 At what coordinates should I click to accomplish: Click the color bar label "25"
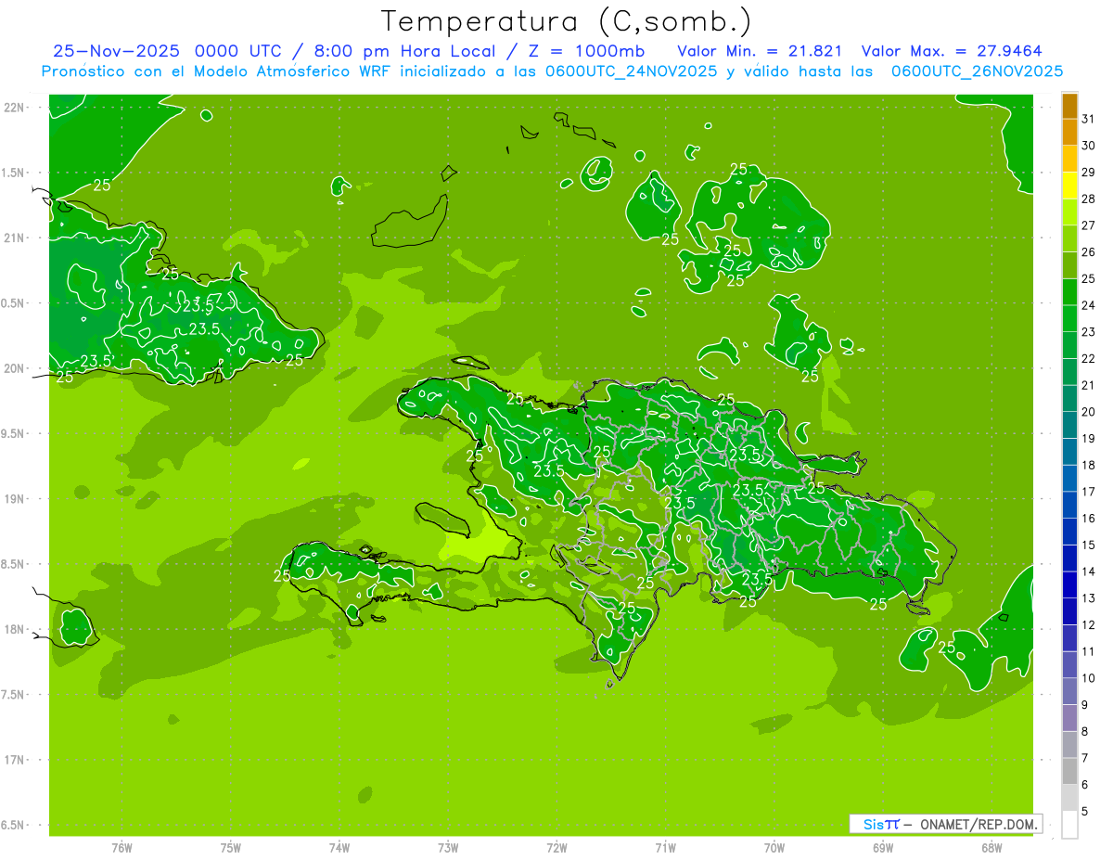coord(1089,278)
